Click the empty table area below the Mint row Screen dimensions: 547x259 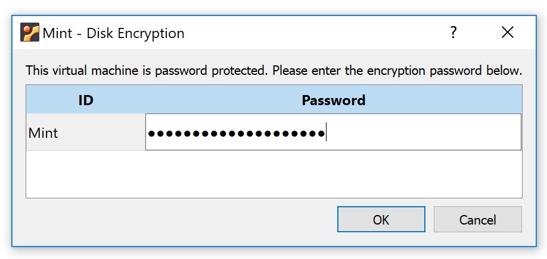tap(273, 173)
